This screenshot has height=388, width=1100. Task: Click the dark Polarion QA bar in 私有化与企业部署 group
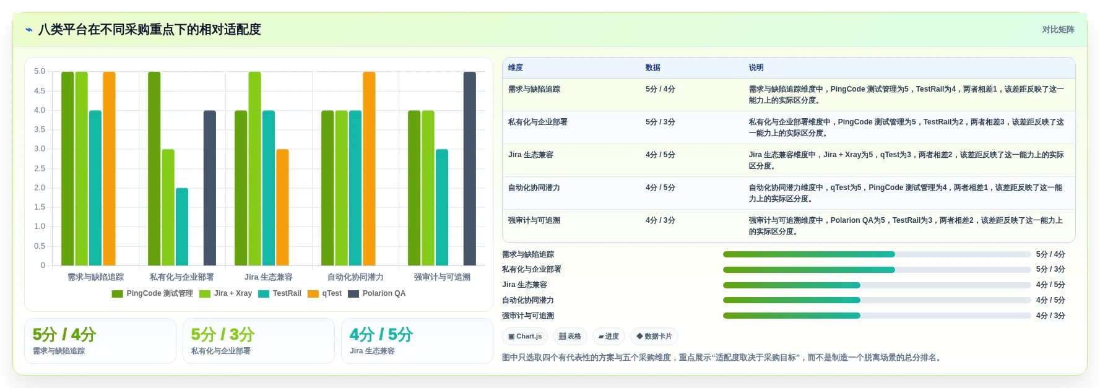(210, 188)
